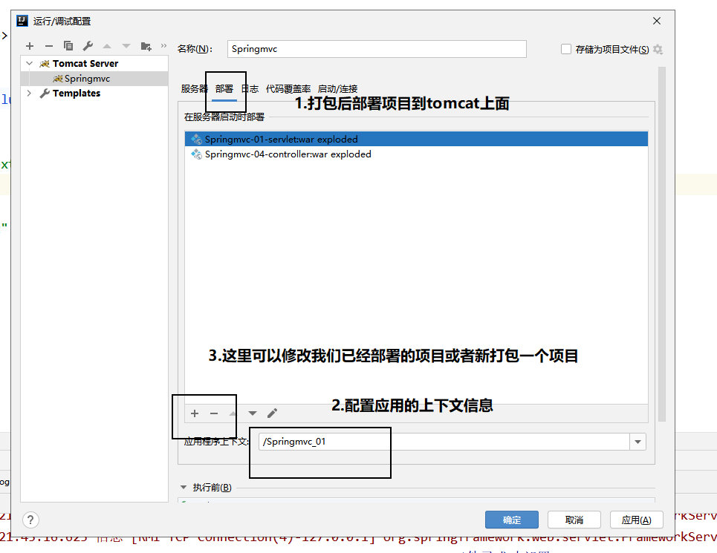Viewport: 717px width, 553px height.
Task: Click the 名称 name input field
Action: pos(377,49)
